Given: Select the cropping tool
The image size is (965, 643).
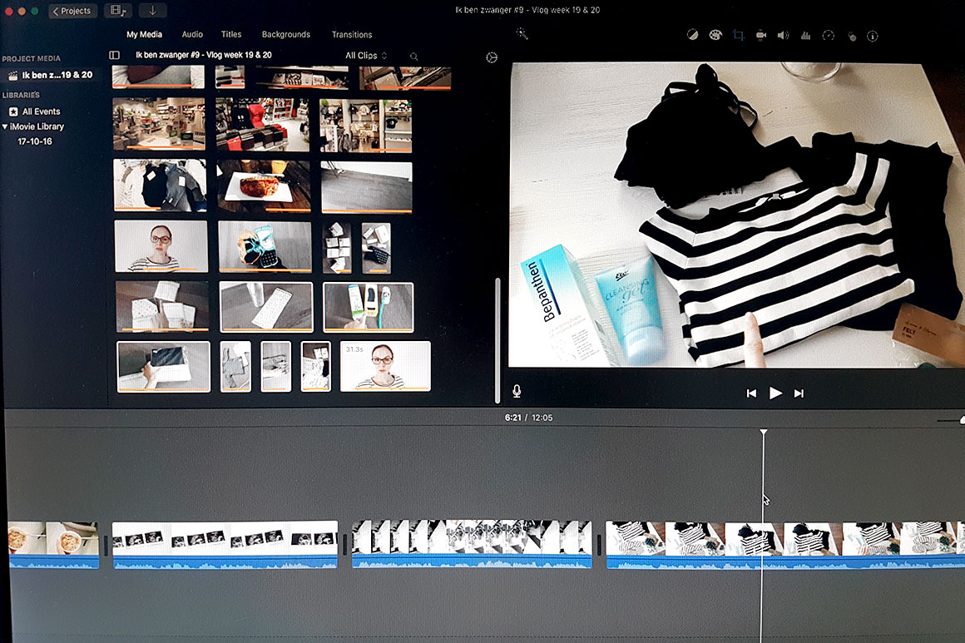Looking at the screenshot, I should coord(739,35).
